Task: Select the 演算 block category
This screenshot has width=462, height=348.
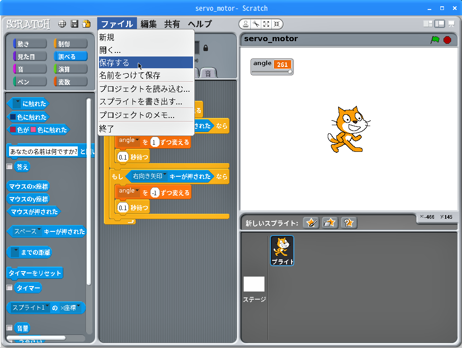Action: point(71,69)
